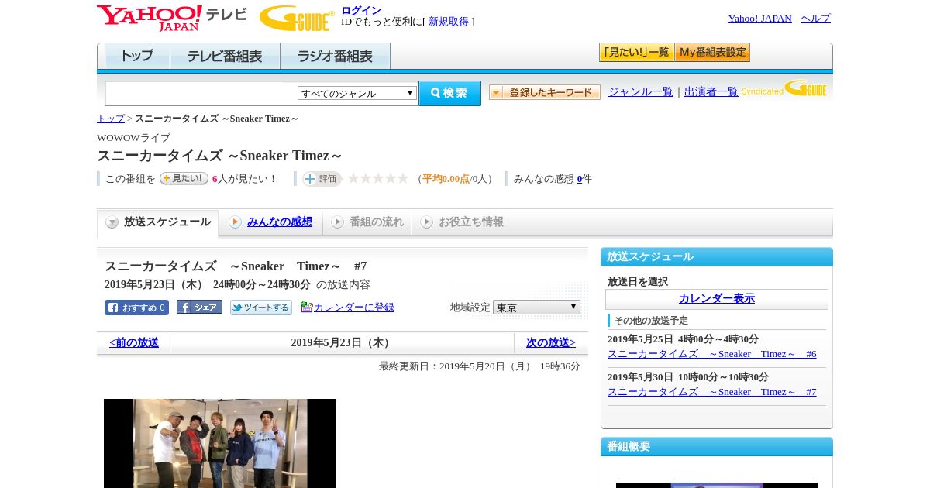
Task: Open the すべてのジャンル genre dropdown
Action: pos(357,93)
